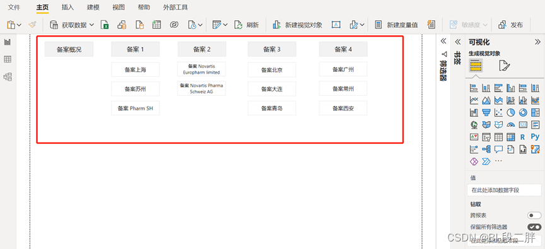Select the KPI visual icon

(x=474, y=137)
